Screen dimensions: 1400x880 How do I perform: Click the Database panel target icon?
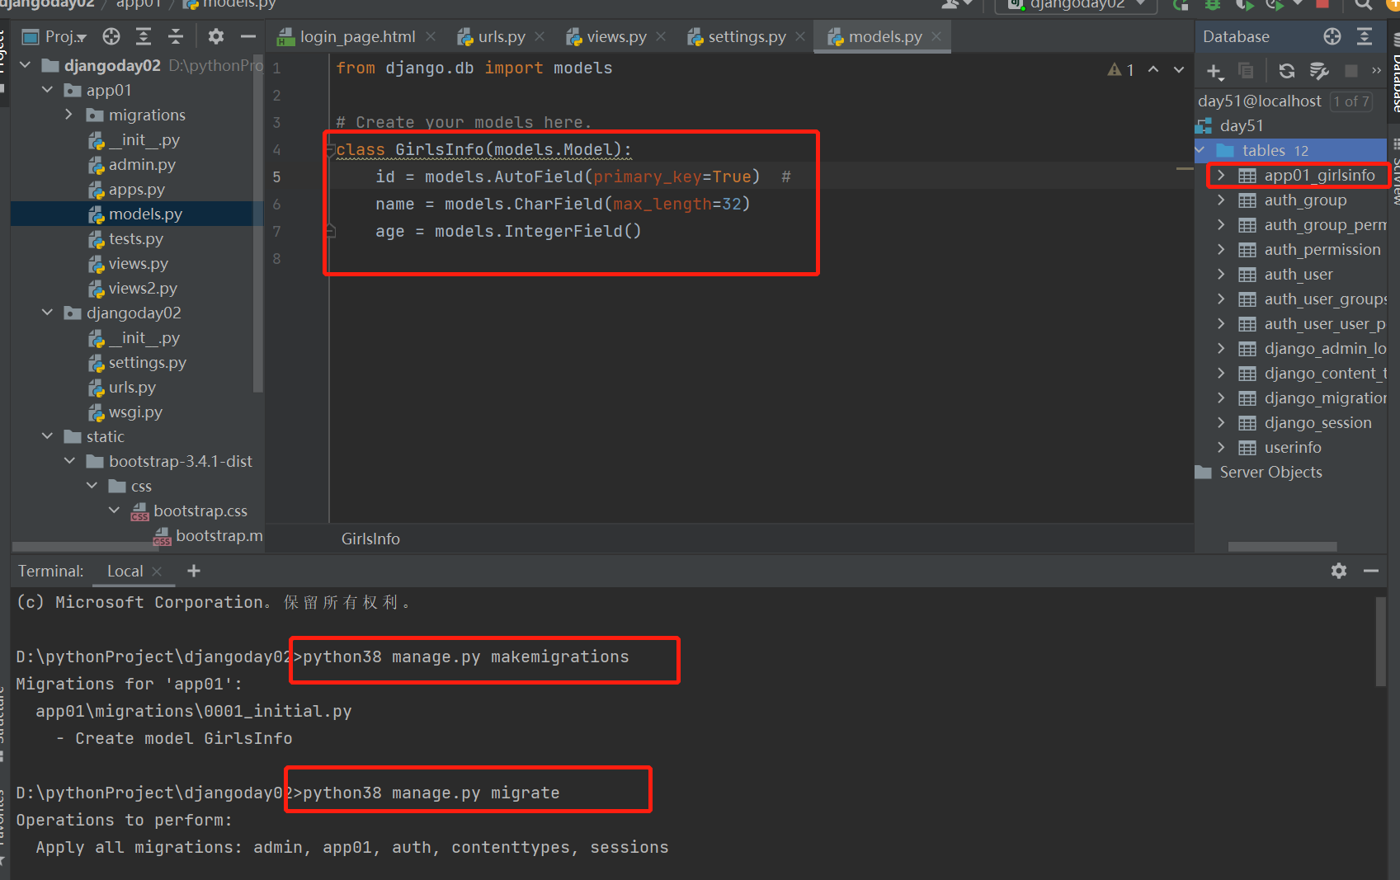click(1332, 36)
